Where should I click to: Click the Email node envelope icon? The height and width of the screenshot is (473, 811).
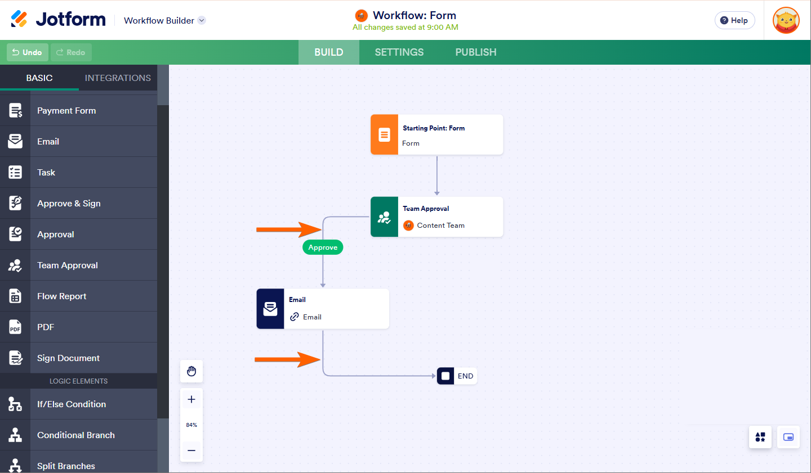(x=270, y=309)
